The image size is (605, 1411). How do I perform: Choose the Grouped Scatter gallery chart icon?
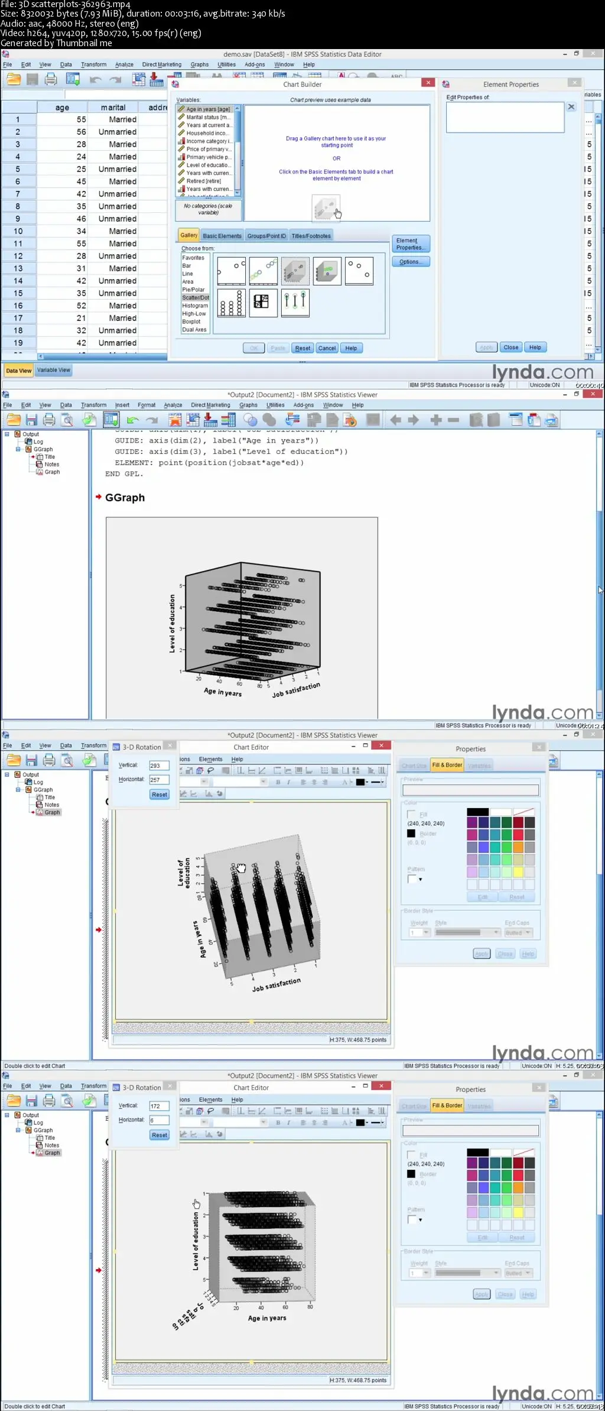point(264,271)
